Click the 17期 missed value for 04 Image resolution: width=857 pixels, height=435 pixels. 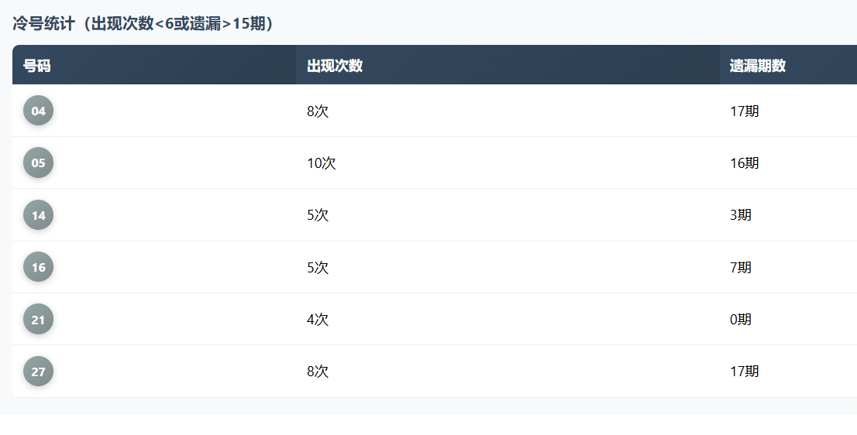744,111
